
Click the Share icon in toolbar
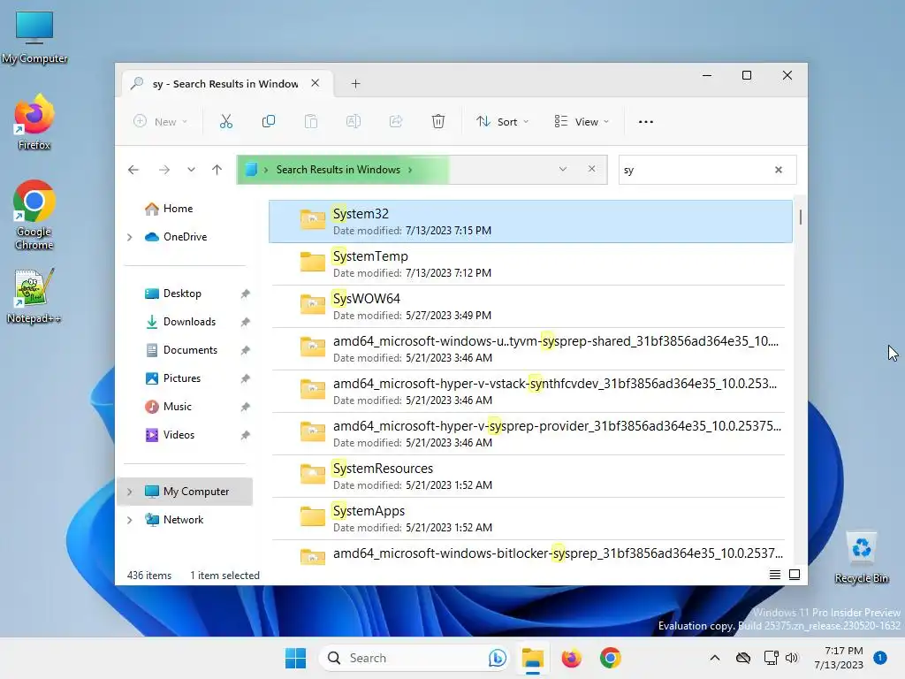coord(396,122)
